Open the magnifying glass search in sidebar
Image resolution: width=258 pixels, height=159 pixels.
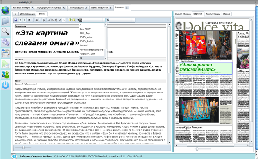[5, 31]
